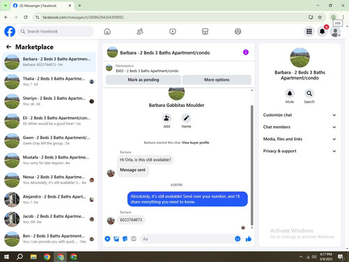Click the chat scroll down arrow
The height and width of the screenshot is (262, 349).
coord(252,228)
